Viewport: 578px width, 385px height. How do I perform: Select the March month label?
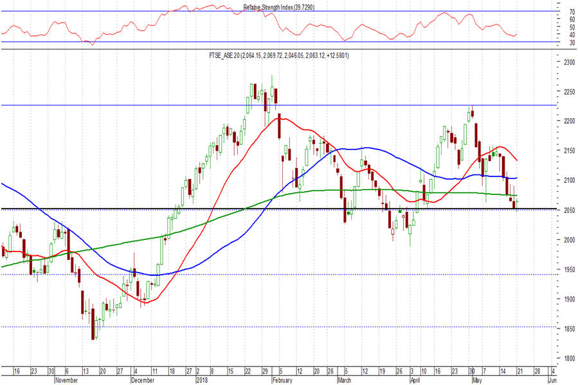coord(345,380)
